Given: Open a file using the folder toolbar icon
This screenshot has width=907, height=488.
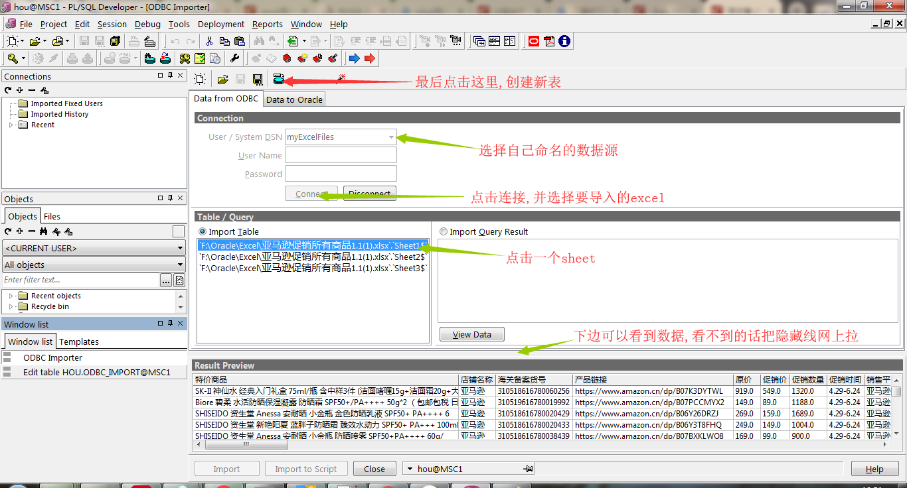Looking at the screenshot, I should pos(223,79).
